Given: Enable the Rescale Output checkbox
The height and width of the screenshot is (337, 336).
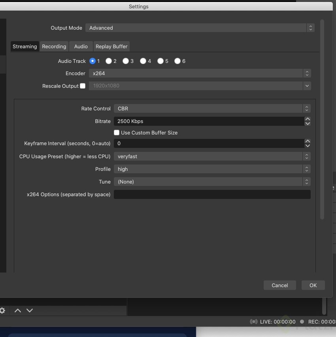Looking at the screenshot, I should [82, 86].
